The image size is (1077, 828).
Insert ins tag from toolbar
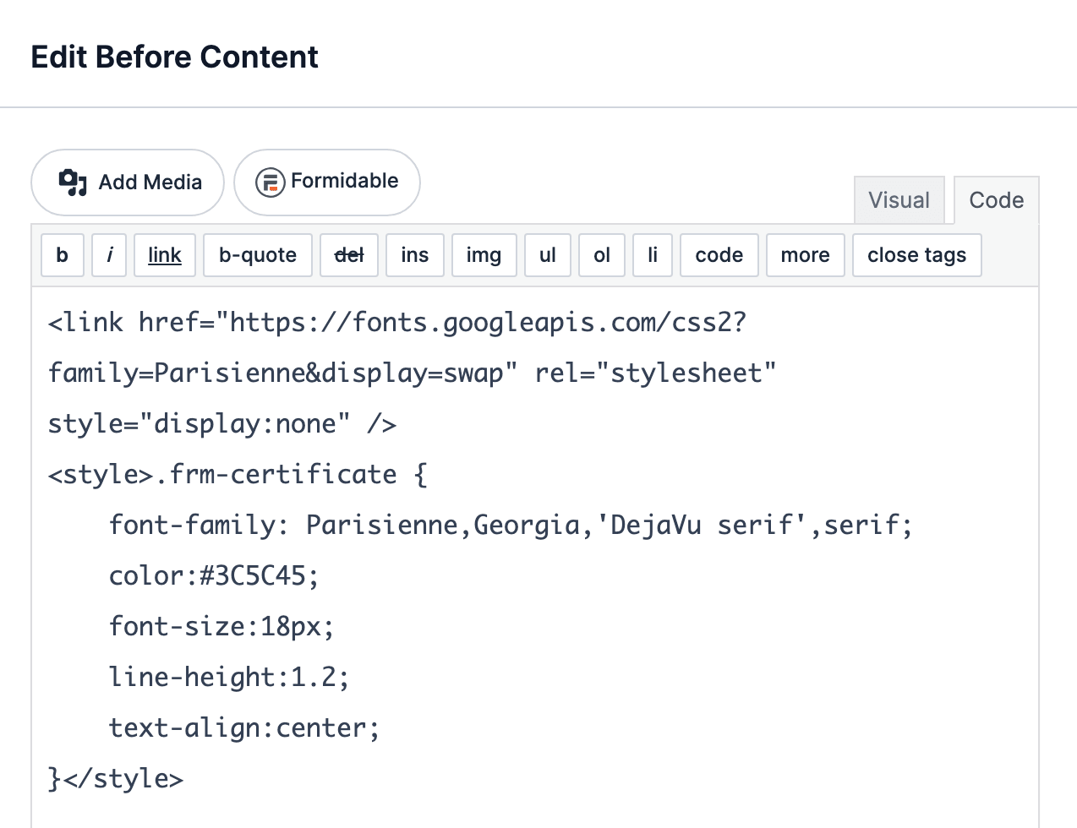click(415, 255)
